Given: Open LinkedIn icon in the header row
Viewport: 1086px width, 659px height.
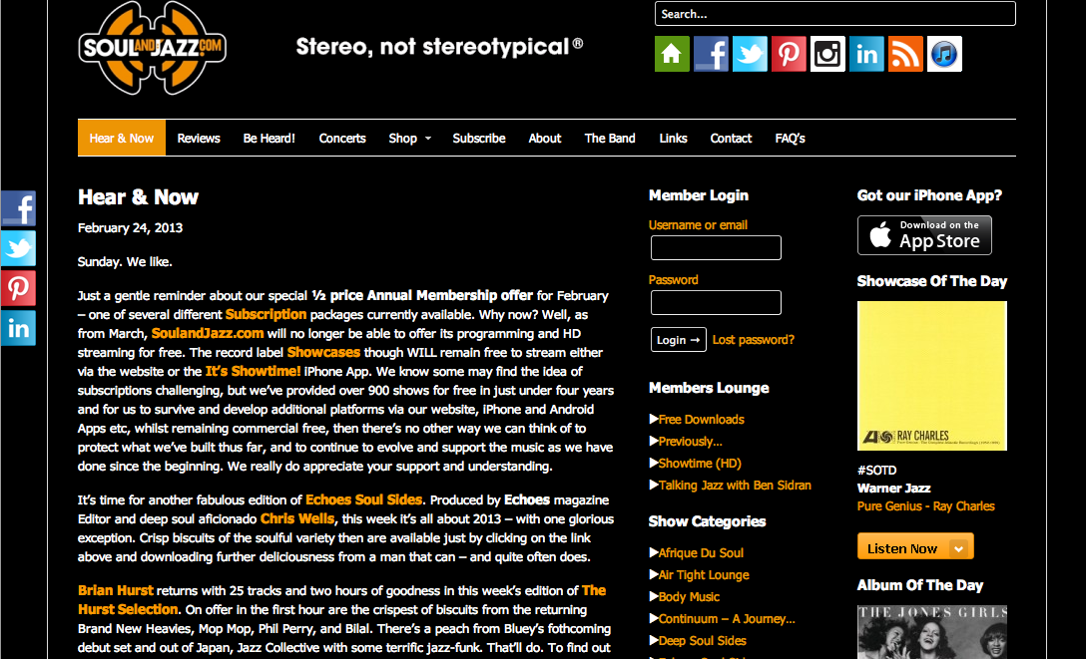Looking at the screenshot, I should [866, 54].
